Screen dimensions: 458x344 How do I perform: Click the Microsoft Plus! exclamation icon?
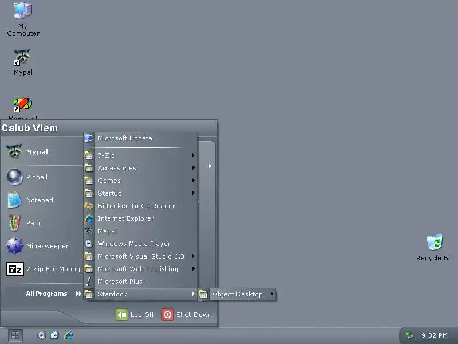pos(89,281)
